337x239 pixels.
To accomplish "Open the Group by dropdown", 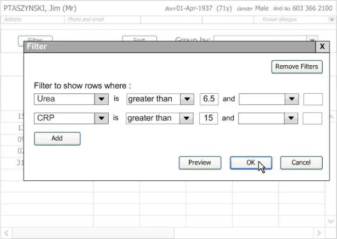I will pyautogui.click(x=312, y=39).
